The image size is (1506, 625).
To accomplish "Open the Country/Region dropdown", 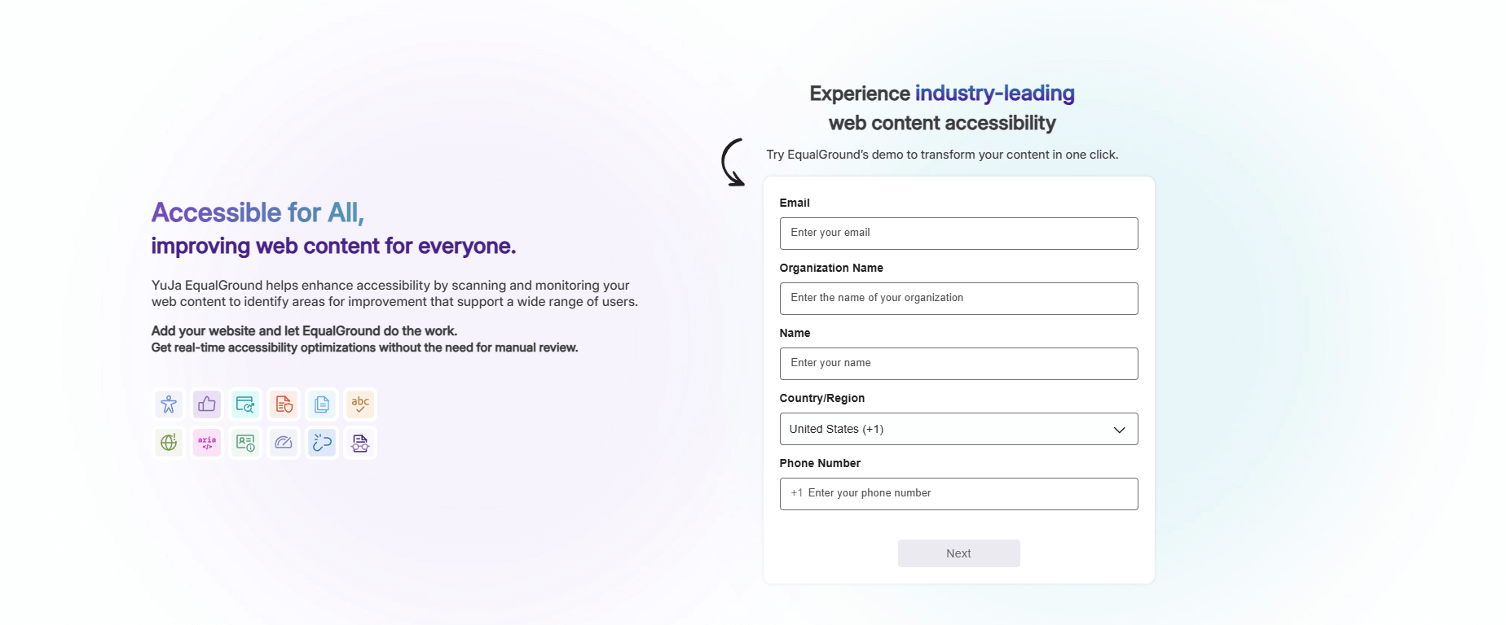I will coord(945,429).
